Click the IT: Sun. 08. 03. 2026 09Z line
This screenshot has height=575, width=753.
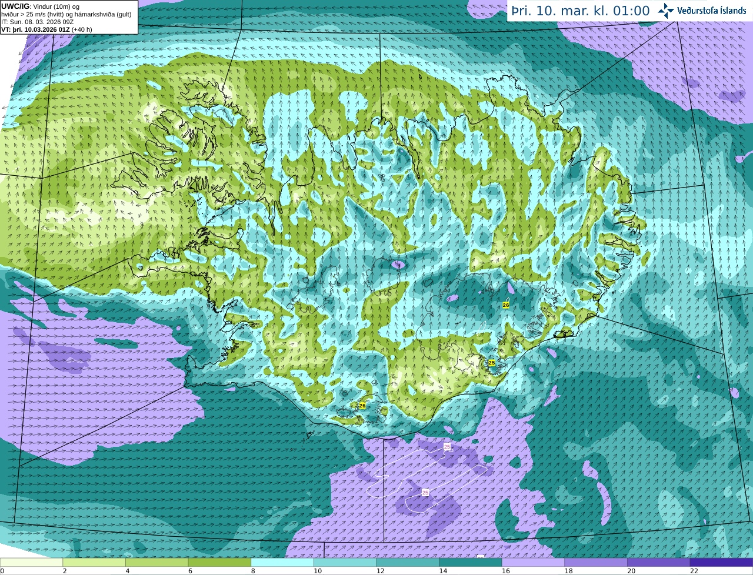click(37, 22)
